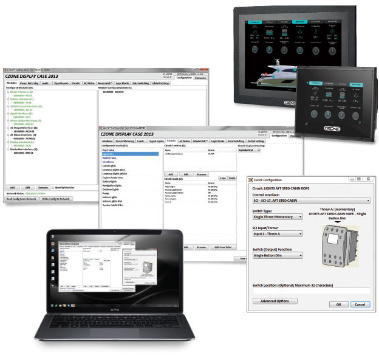Select the Outdoor Lights circuit
This screenshot has width=379, height=364.
click(111, 190)
